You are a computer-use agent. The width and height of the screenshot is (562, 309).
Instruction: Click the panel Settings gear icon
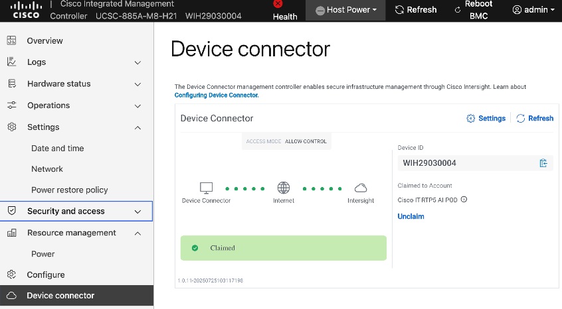click(470, 119)
